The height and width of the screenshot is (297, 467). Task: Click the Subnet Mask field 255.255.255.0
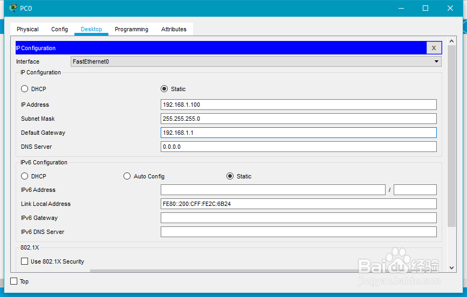pos(299,119)
